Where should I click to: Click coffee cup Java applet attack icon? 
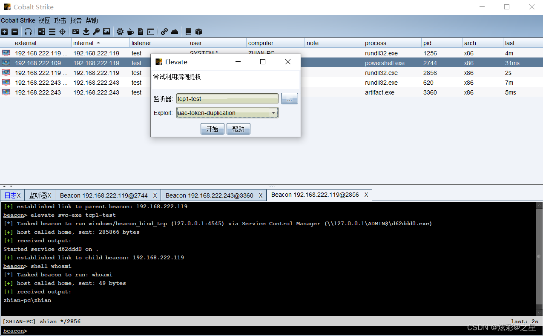(130, 32)
